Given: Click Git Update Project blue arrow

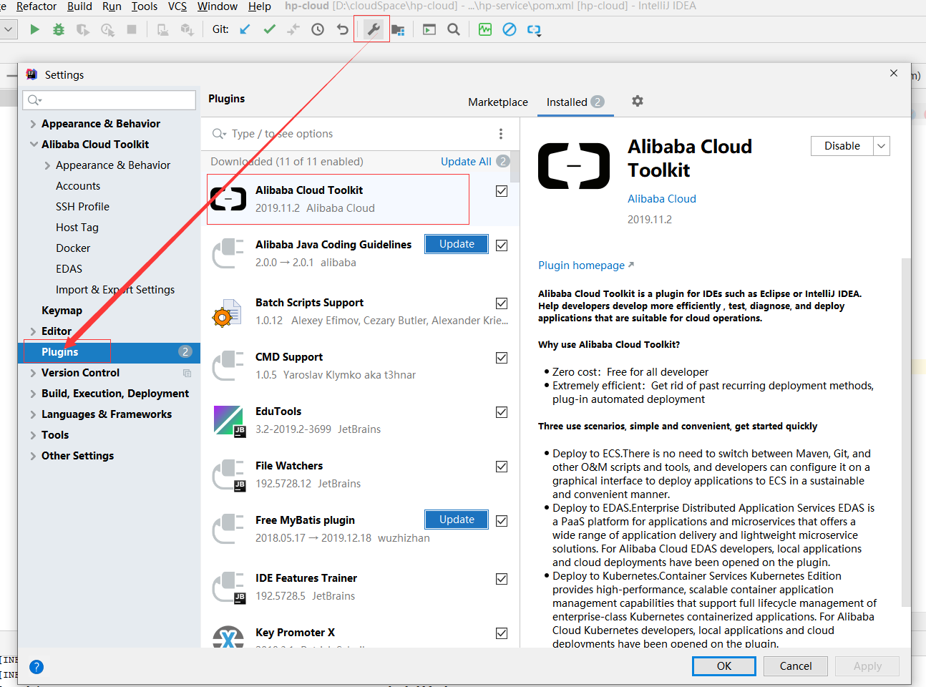Looking at the screenshot, I should [x=245, y=29].
